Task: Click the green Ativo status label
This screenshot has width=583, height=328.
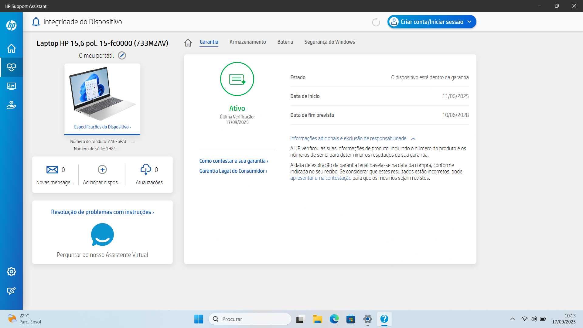Action: (237, 108)
